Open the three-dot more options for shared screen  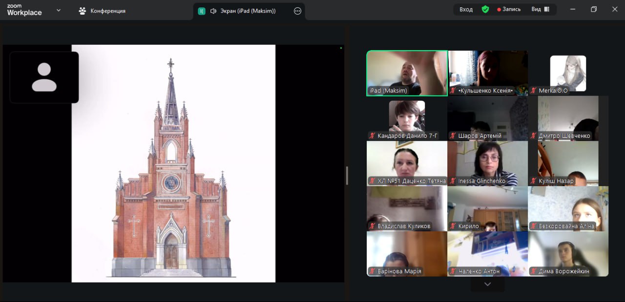click(x=297, y=11)
